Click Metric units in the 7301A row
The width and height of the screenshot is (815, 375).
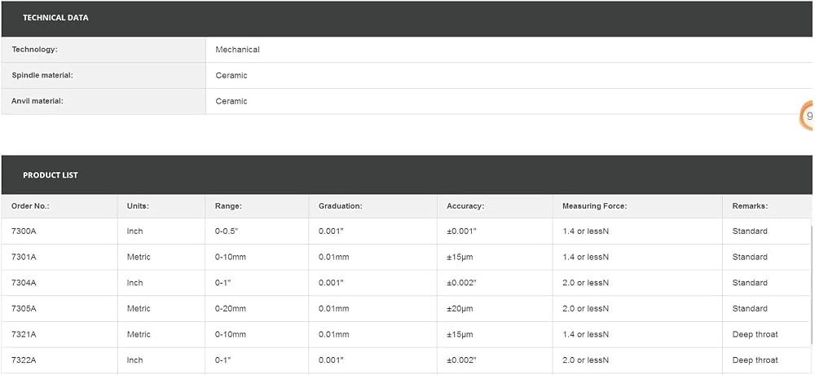coord(139,257)
